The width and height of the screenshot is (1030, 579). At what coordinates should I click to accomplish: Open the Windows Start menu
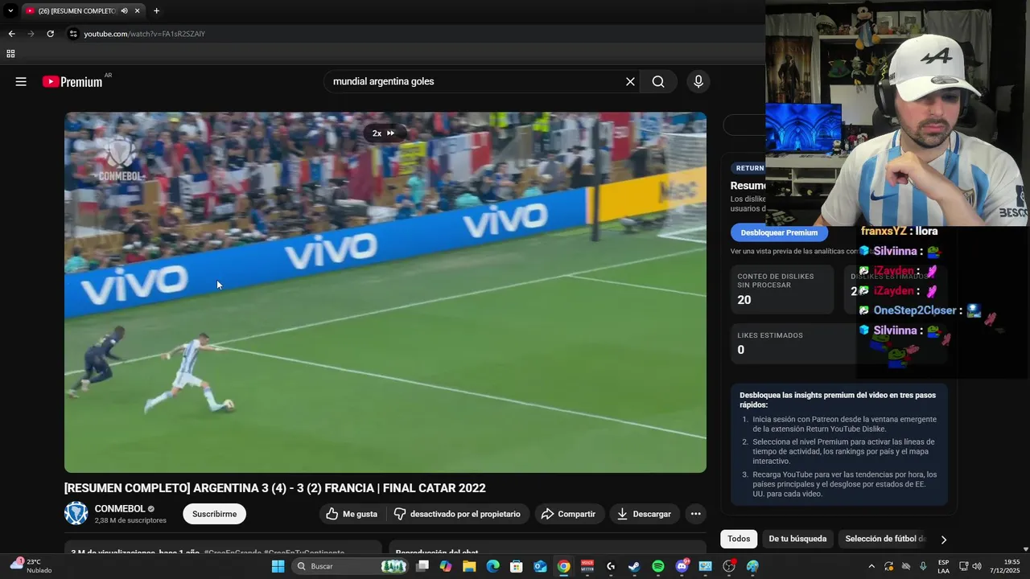click(278, 566)
